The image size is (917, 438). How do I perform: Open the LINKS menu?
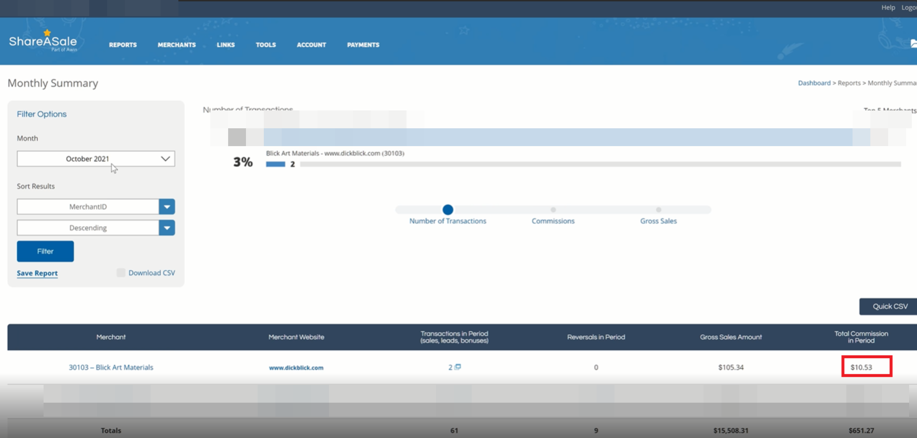pos(226,45)
